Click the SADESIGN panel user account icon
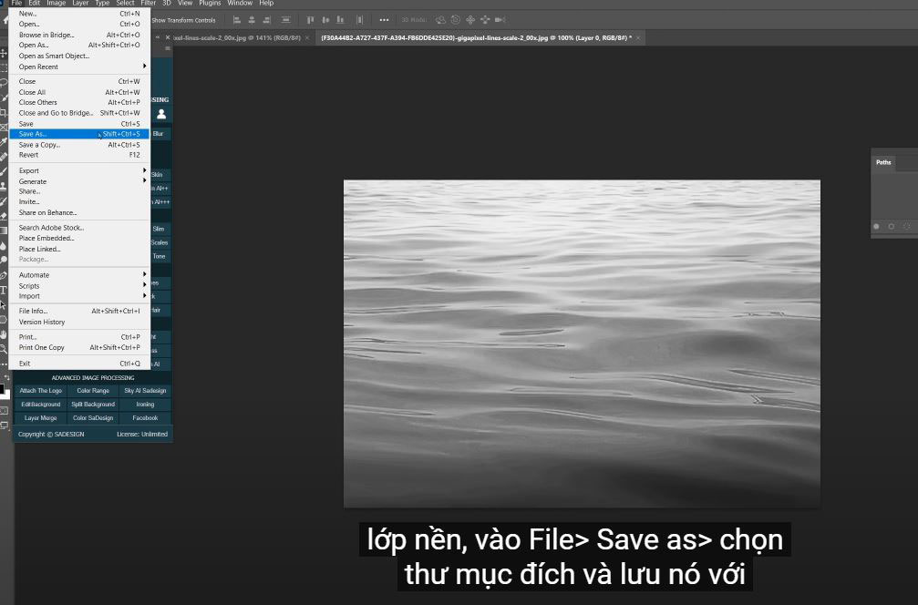The width and height of the screenshot is (918, 605). (161, 114)
